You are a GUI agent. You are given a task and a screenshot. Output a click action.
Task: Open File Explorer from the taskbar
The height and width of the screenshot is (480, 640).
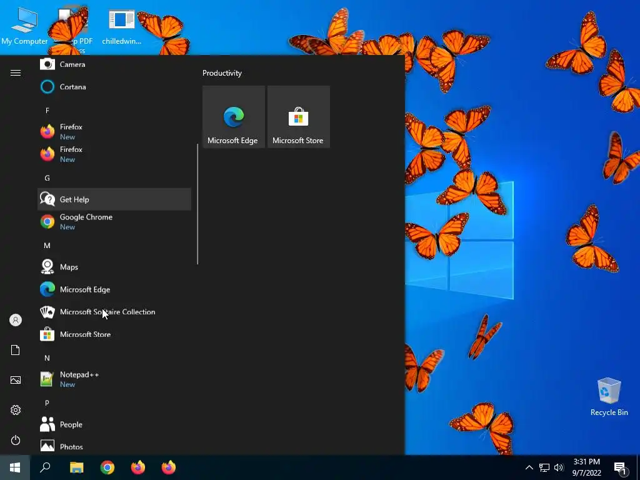point(76,467)
